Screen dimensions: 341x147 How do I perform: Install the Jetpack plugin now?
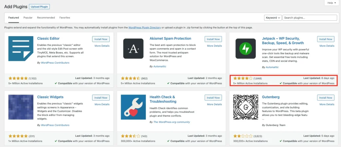(x=326, y=39)
